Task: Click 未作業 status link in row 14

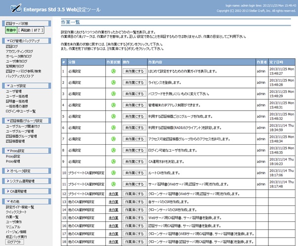Action: pyautogui.click(x=114, y=210)
